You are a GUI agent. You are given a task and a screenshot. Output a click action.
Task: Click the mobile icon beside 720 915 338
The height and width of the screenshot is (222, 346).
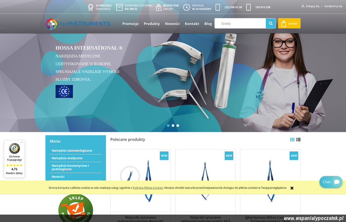click(x=249, y=7)
